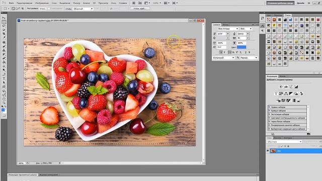Select the Pen tool
The height and width of the screenshot is (181, 322).
coord(4,74)
